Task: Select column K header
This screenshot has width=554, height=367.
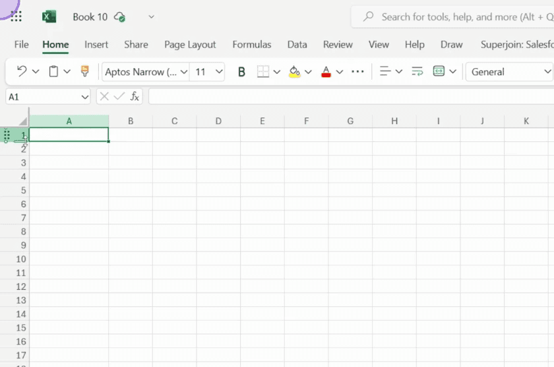Action: tap(526, 121)
